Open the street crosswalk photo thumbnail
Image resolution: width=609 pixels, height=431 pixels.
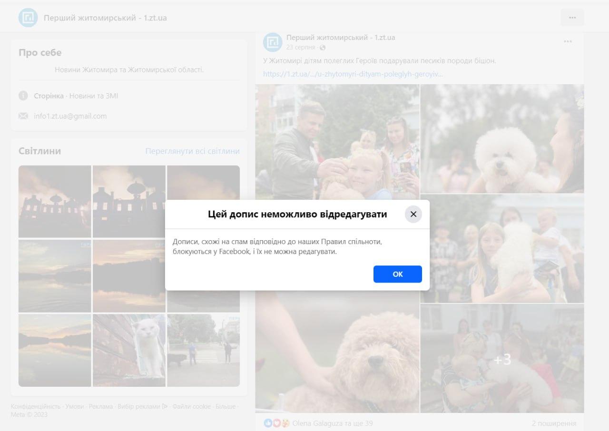pyautogui.click(x=203, y=350)
